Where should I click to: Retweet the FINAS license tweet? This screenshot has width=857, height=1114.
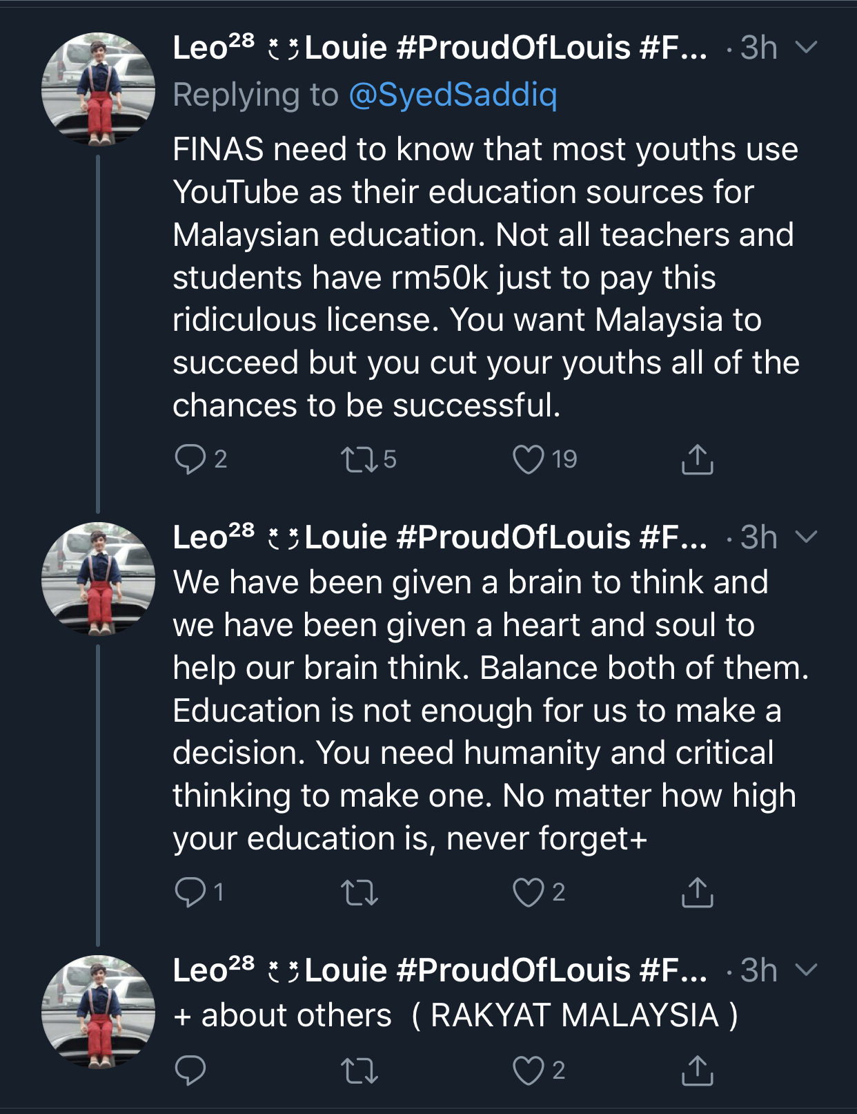(359, 459)
